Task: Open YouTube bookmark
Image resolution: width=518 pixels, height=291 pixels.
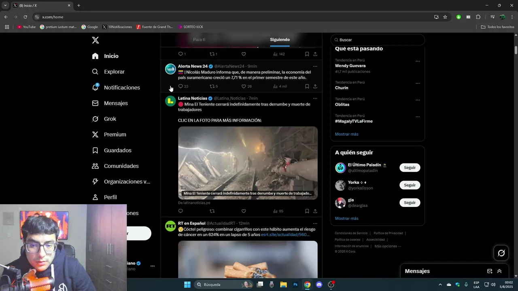Action: [26, 27]
